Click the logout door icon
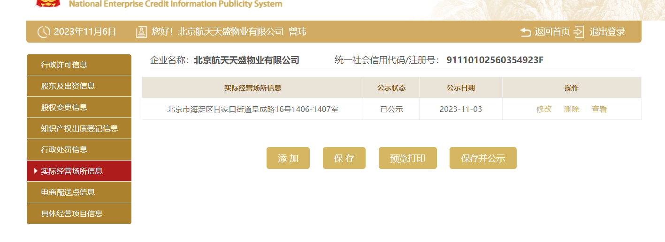 click(x=579, y=32)
